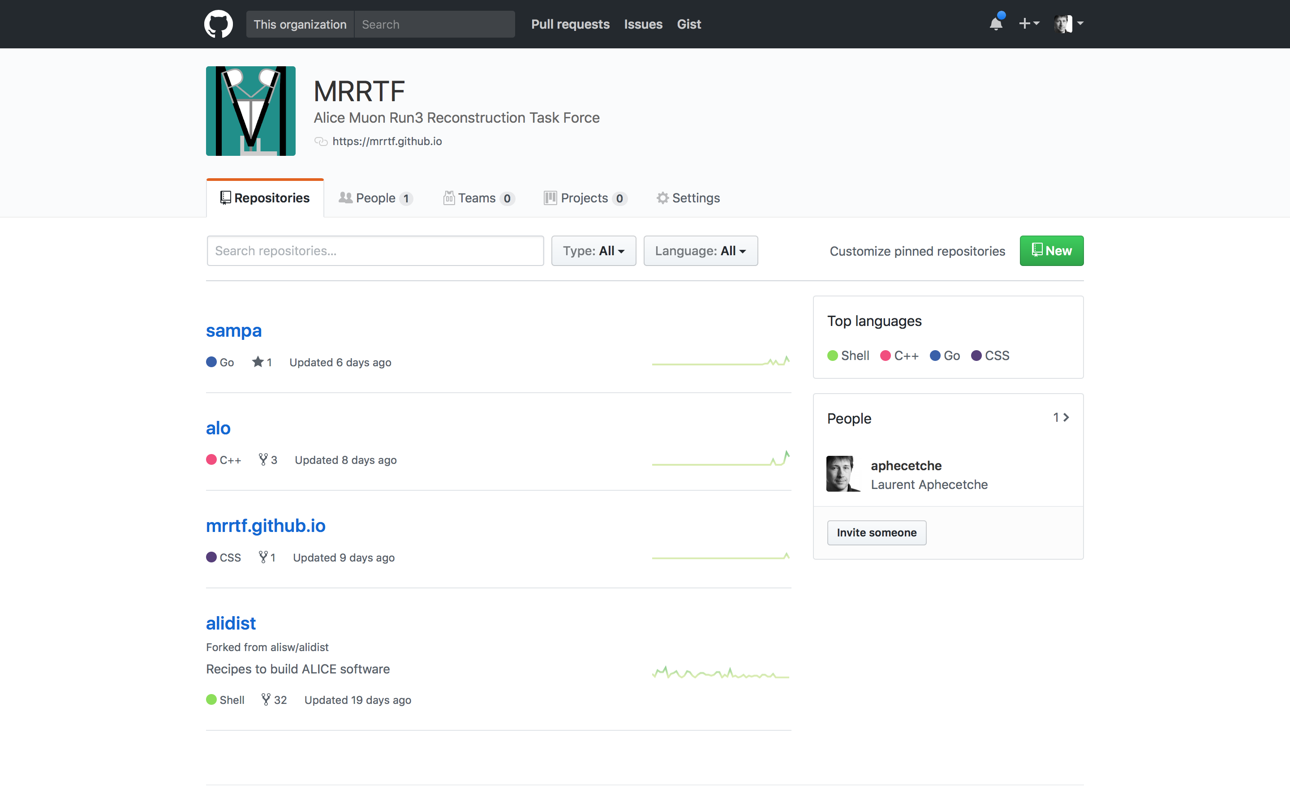Go to Issues in the header
The height and width of the screenshot is (806, 1290).
pyautogui.click(x=643, y=24)
